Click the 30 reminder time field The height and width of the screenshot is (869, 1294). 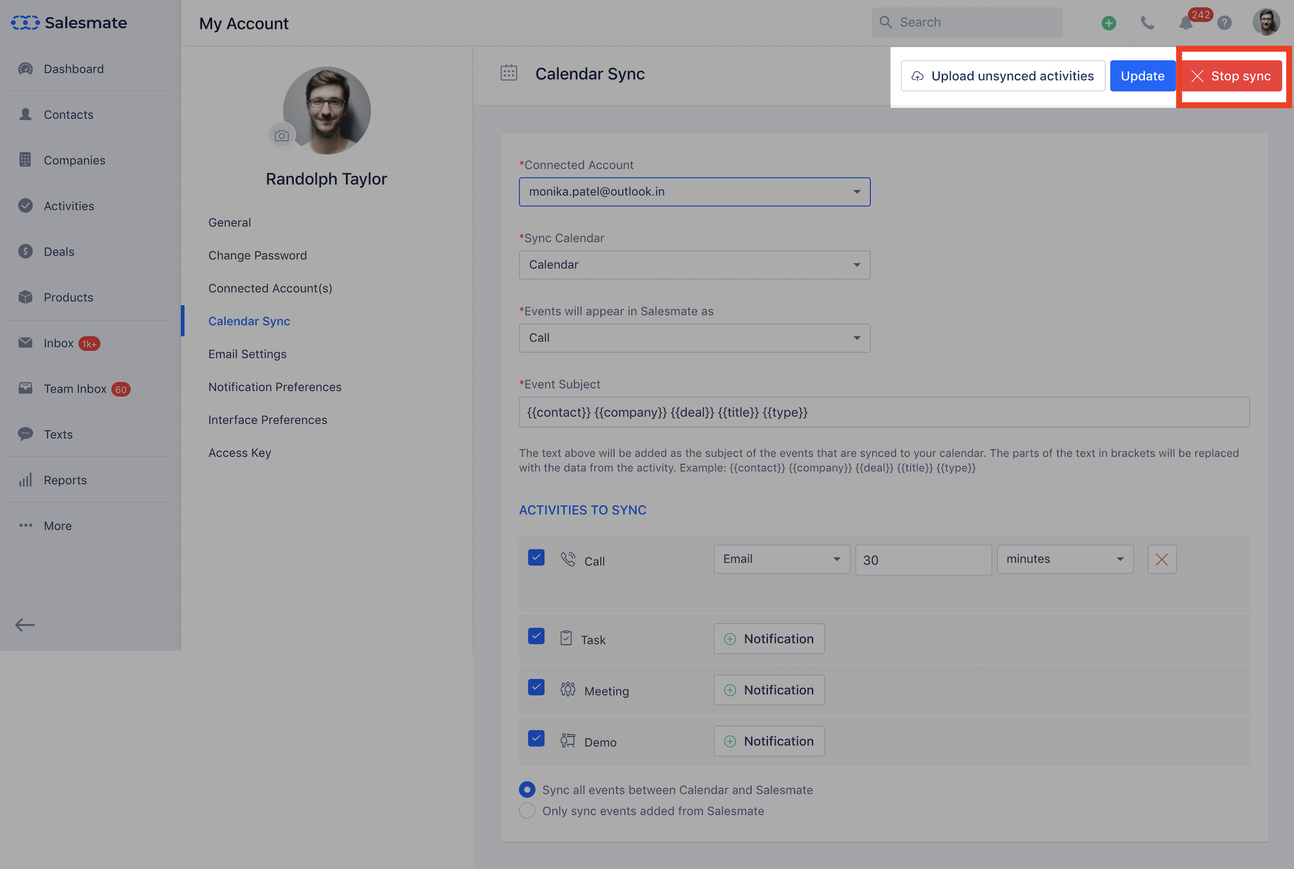coord(924,560)
